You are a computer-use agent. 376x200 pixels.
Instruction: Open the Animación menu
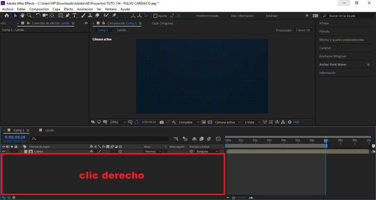click(x=85, y=9)
